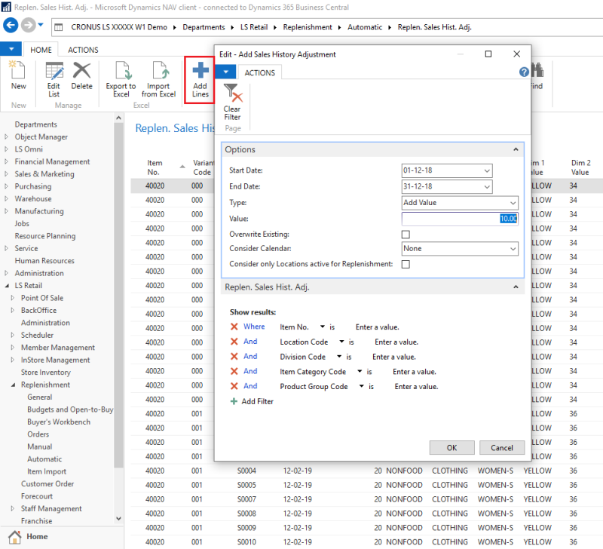The height and width of the screenshot is (549, 603).
Task: Click the Cancel button
Action: [x=502, y=448]
